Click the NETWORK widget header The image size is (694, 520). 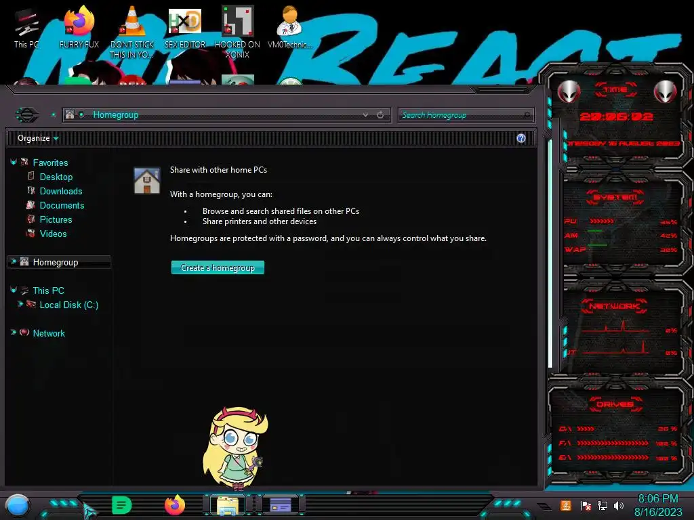pyautogui.click(x=614, y=306)
